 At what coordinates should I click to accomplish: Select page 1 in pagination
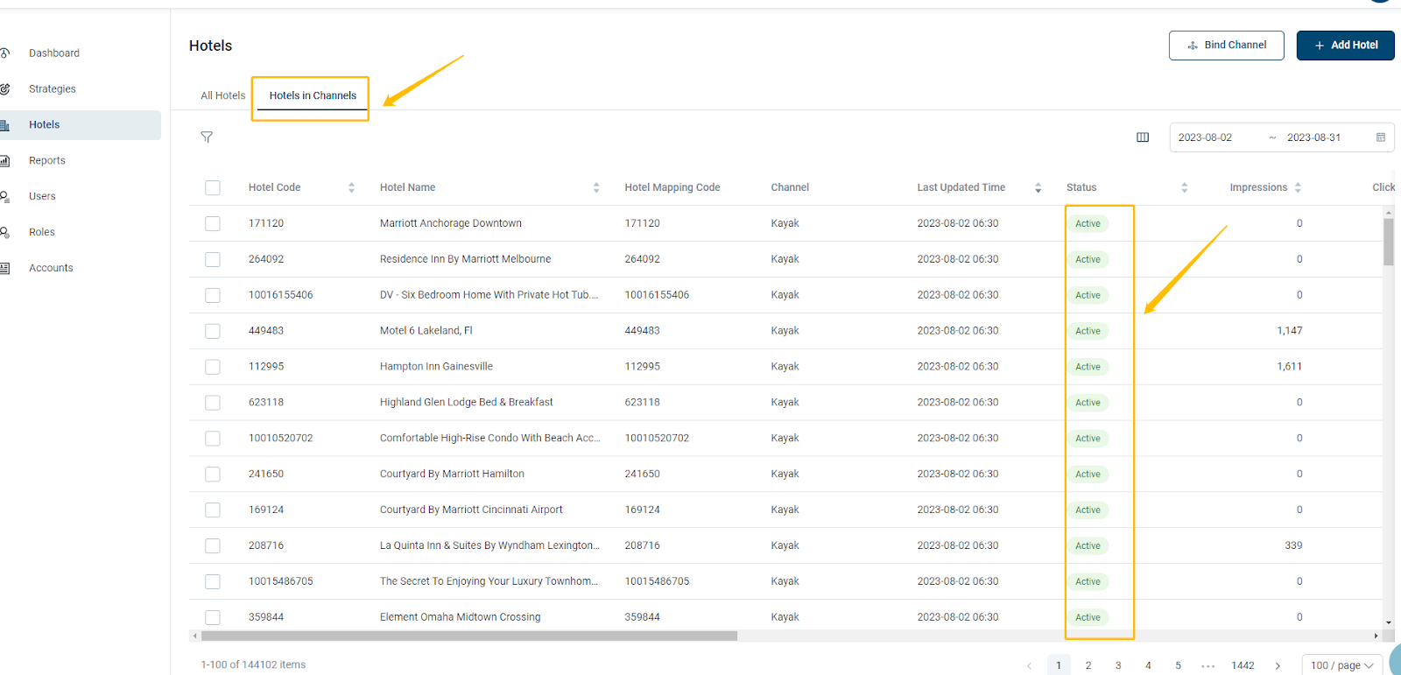click(1059, 666)
